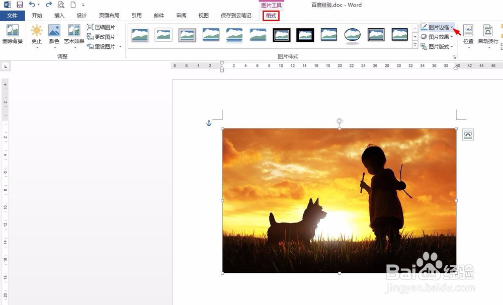Click the layout options button beside the picture
The image size is (503, 305).
tap(468, 134)
